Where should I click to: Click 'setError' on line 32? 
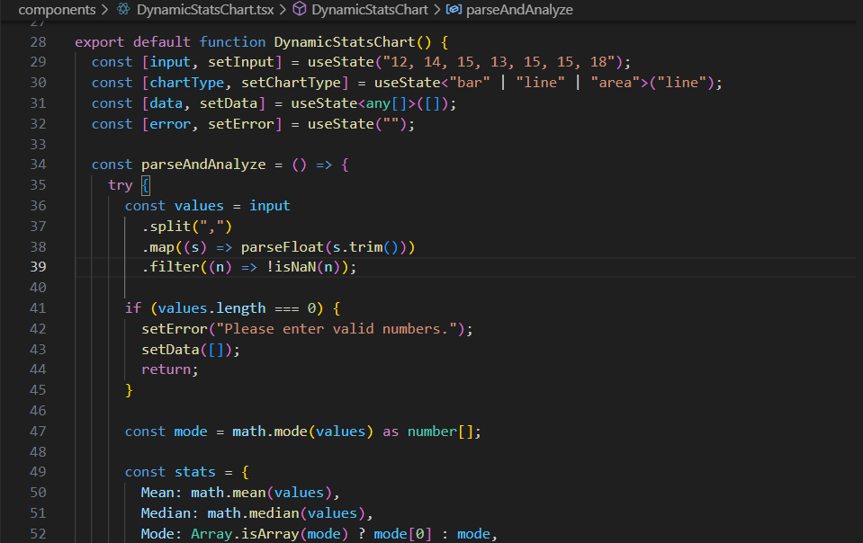tap(241, 124)
